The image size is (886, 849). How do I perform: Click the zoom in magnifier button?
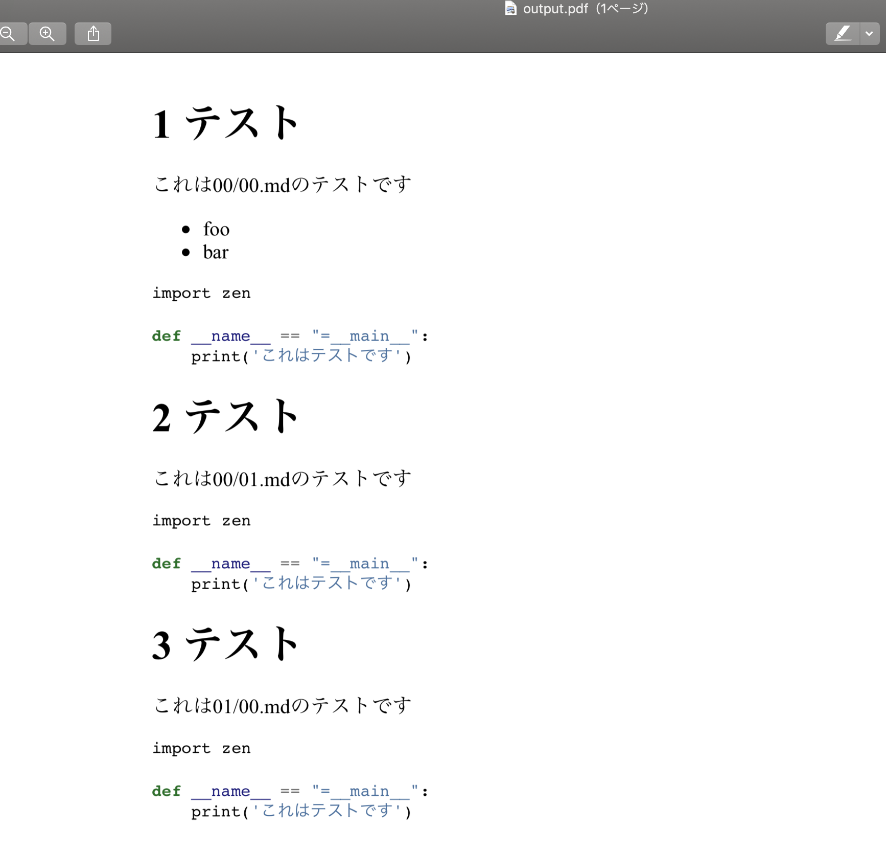pos(48,34)
